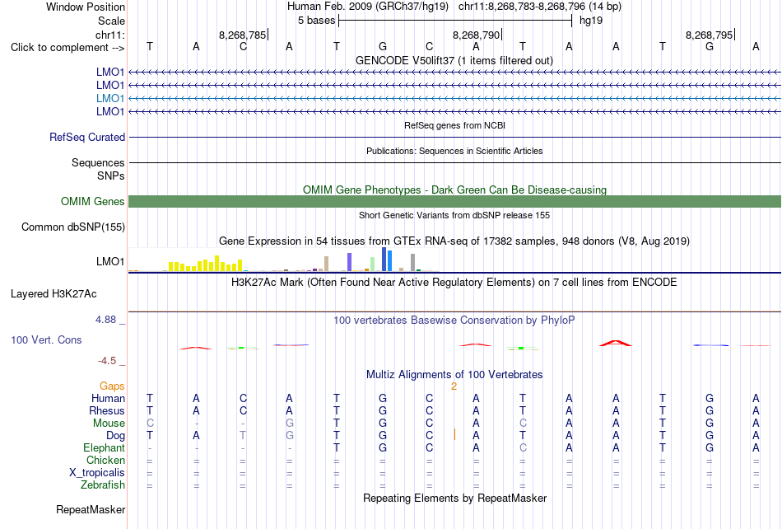Select the light-blue highlighted LMO1 transcript label
The height and width of the screenshot is (529, 782).
[x=110, y=98]
